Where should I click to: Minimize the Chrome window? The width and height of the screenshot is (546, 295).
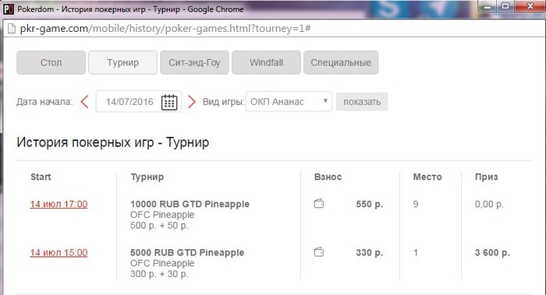pyautogui.click(x=487, y=6)
